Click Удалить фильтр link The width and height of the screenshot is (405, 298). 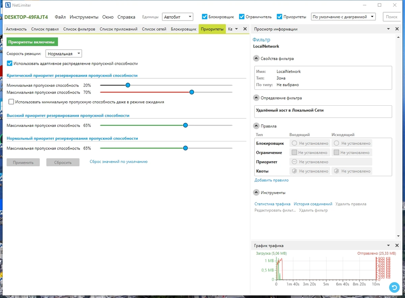(313, 210)
